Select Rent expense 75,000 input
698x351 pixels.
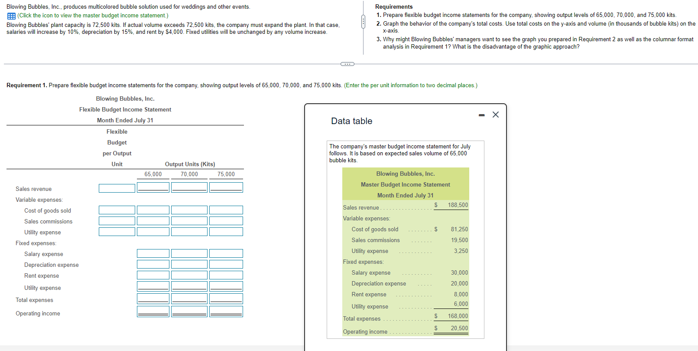point(226,275)
